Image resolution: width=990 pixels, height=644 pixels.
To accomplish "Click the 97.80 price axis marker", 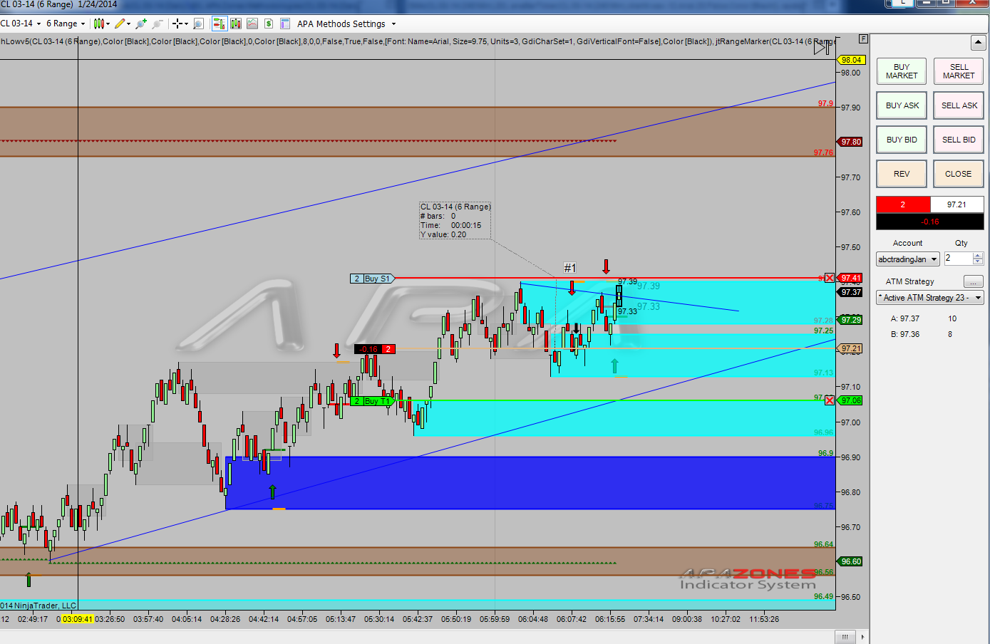I will [x=851, y=142].
